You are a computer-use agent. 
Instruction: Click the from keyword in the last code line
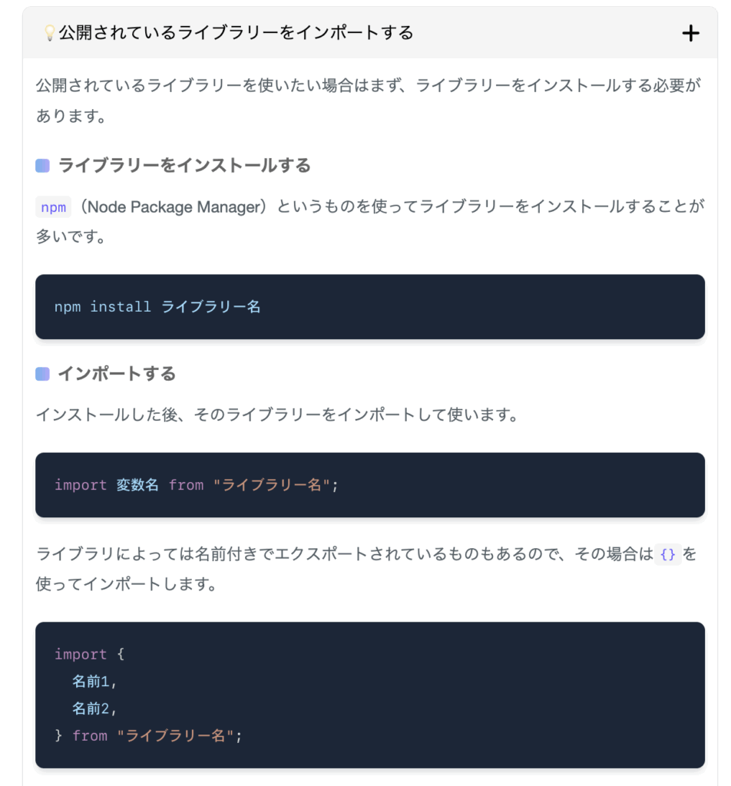coord(90,736)
